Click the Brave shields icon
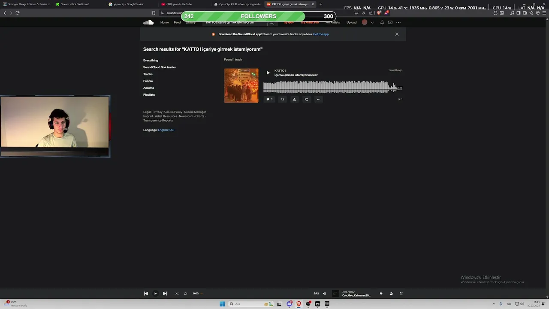This screenshot has height=309, width=549. (x=379, y=13)
